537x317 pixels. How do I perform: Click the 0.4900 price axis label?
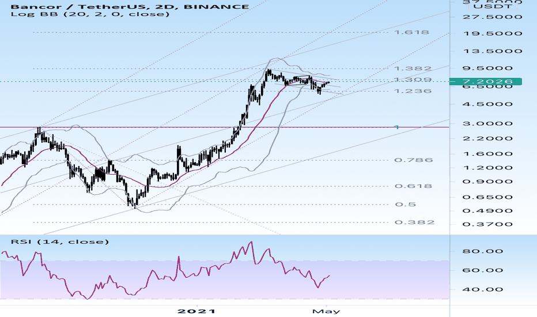click(x=487, y=210)
